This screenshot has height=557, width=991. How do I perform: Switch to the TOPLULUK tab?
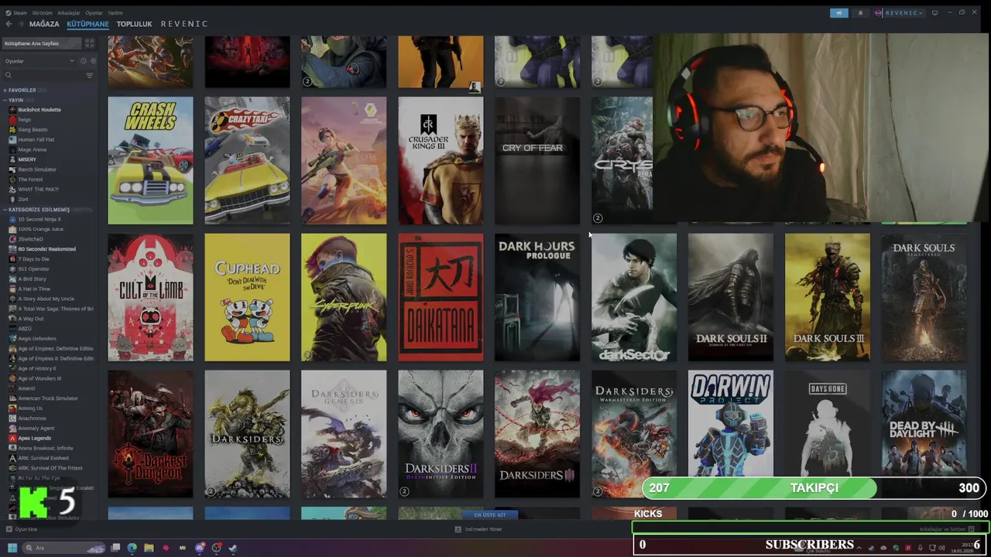point(134,24)
